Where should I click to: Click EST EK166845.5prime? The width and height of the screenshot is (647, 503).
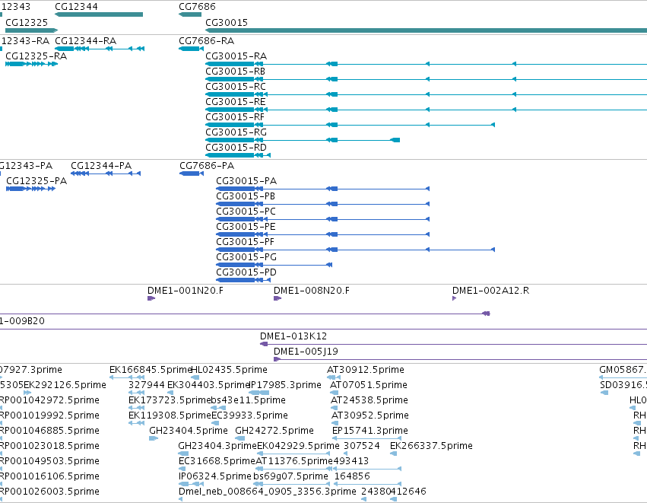tap(151, 370)
